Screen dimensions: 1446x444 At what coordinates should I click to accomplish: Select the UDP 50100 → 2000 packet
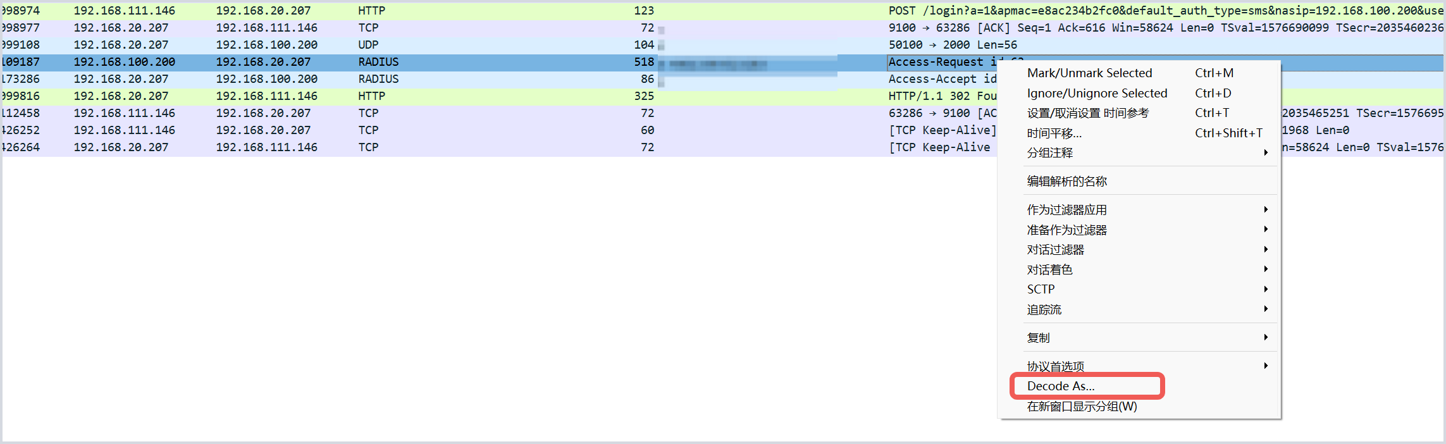coord(723,45)
